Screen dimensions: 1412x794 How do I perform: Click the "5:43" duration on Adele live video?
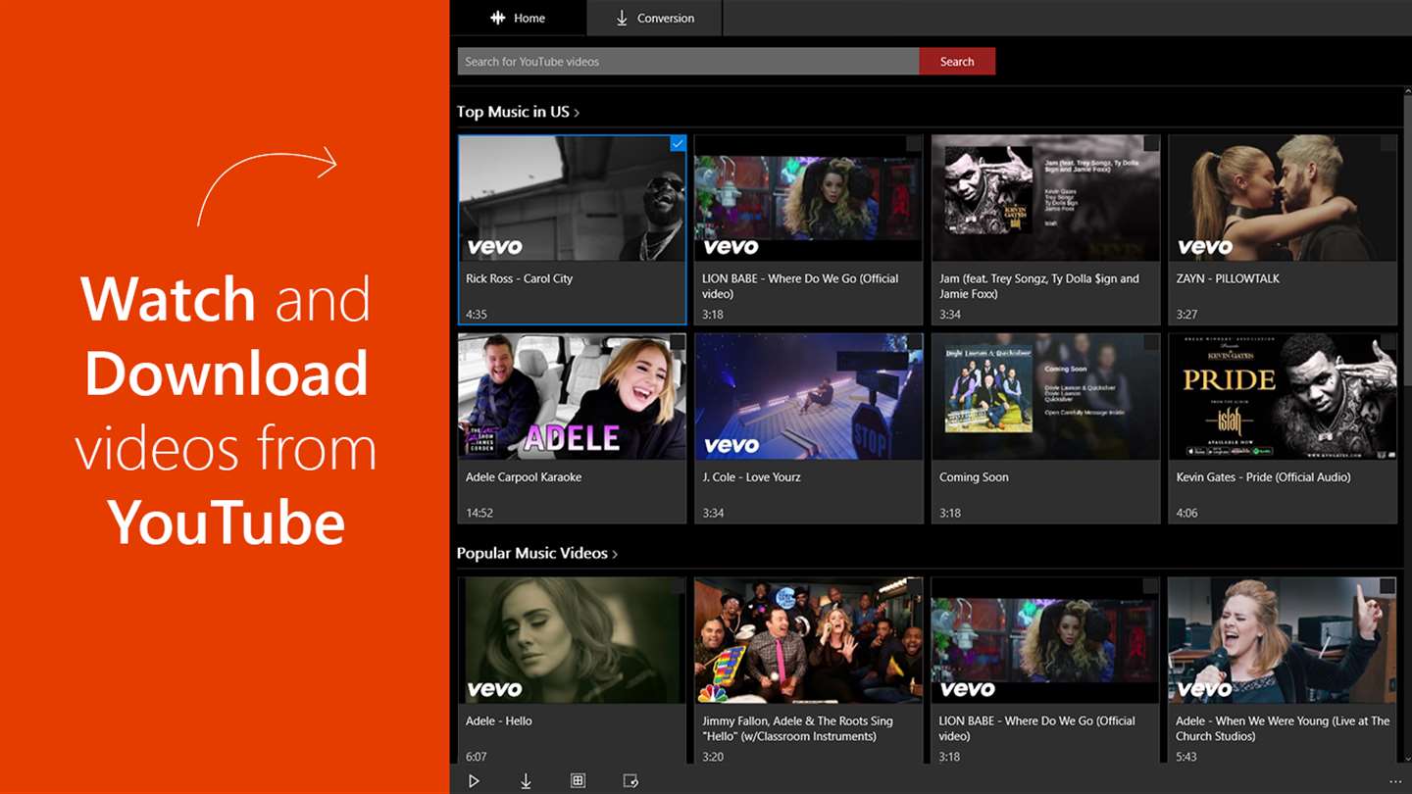(1186, 757)
